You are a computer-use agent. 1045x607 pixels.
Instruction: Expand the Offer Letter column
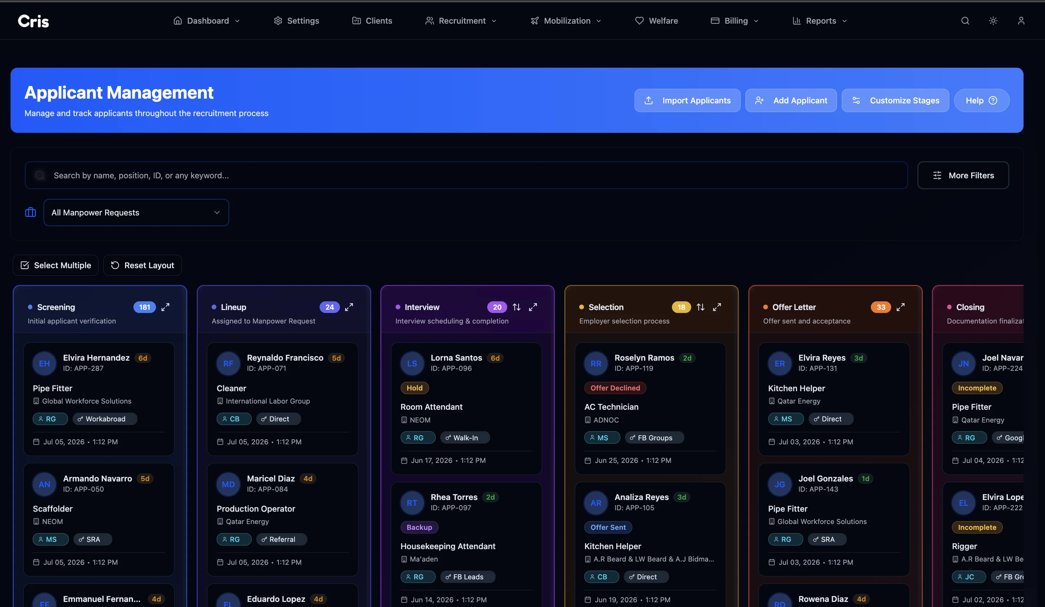(901, 307)
